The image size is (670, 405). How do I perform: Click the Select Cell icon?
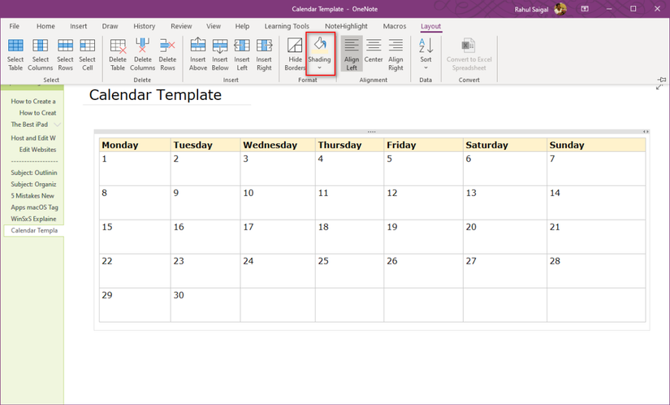coord(87,46)
